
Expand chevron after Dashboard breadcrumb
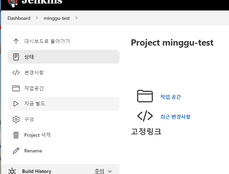point(37,18)
